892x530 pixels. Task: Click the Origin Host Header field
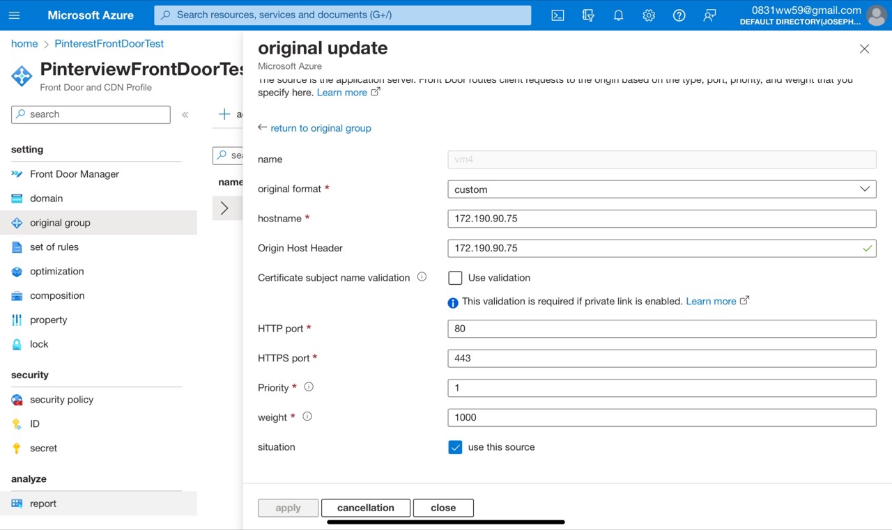click(x=661, y=249)
